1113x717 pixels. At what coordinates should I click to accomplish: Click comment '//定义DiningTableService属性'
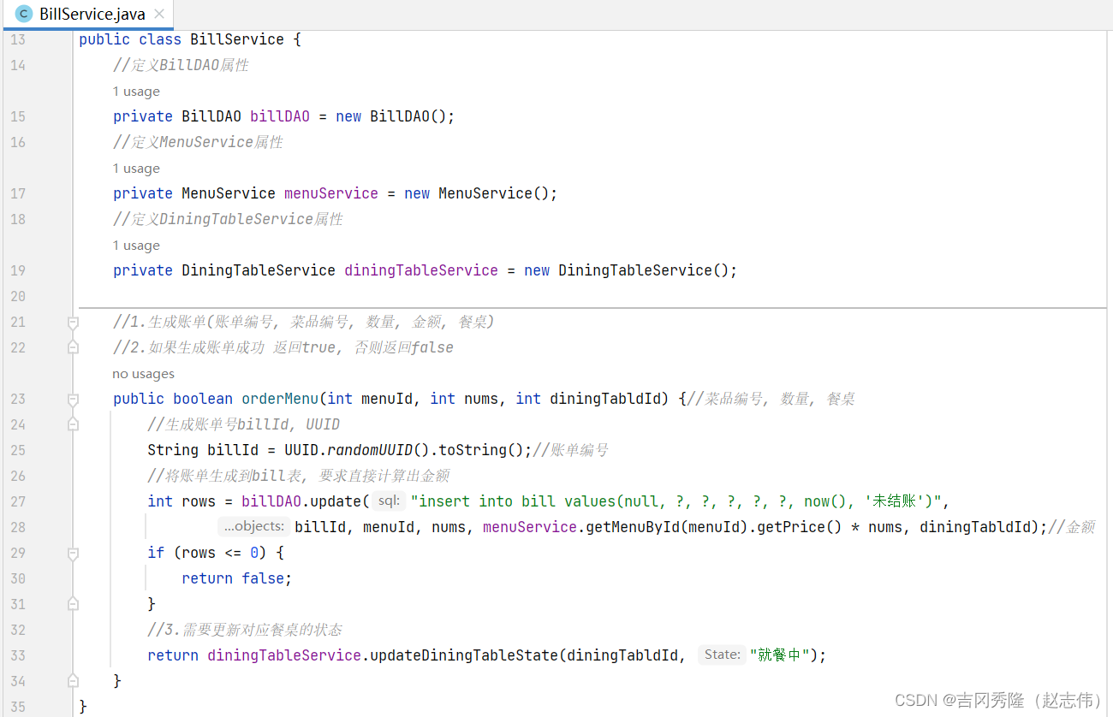(x=228, y=219)
